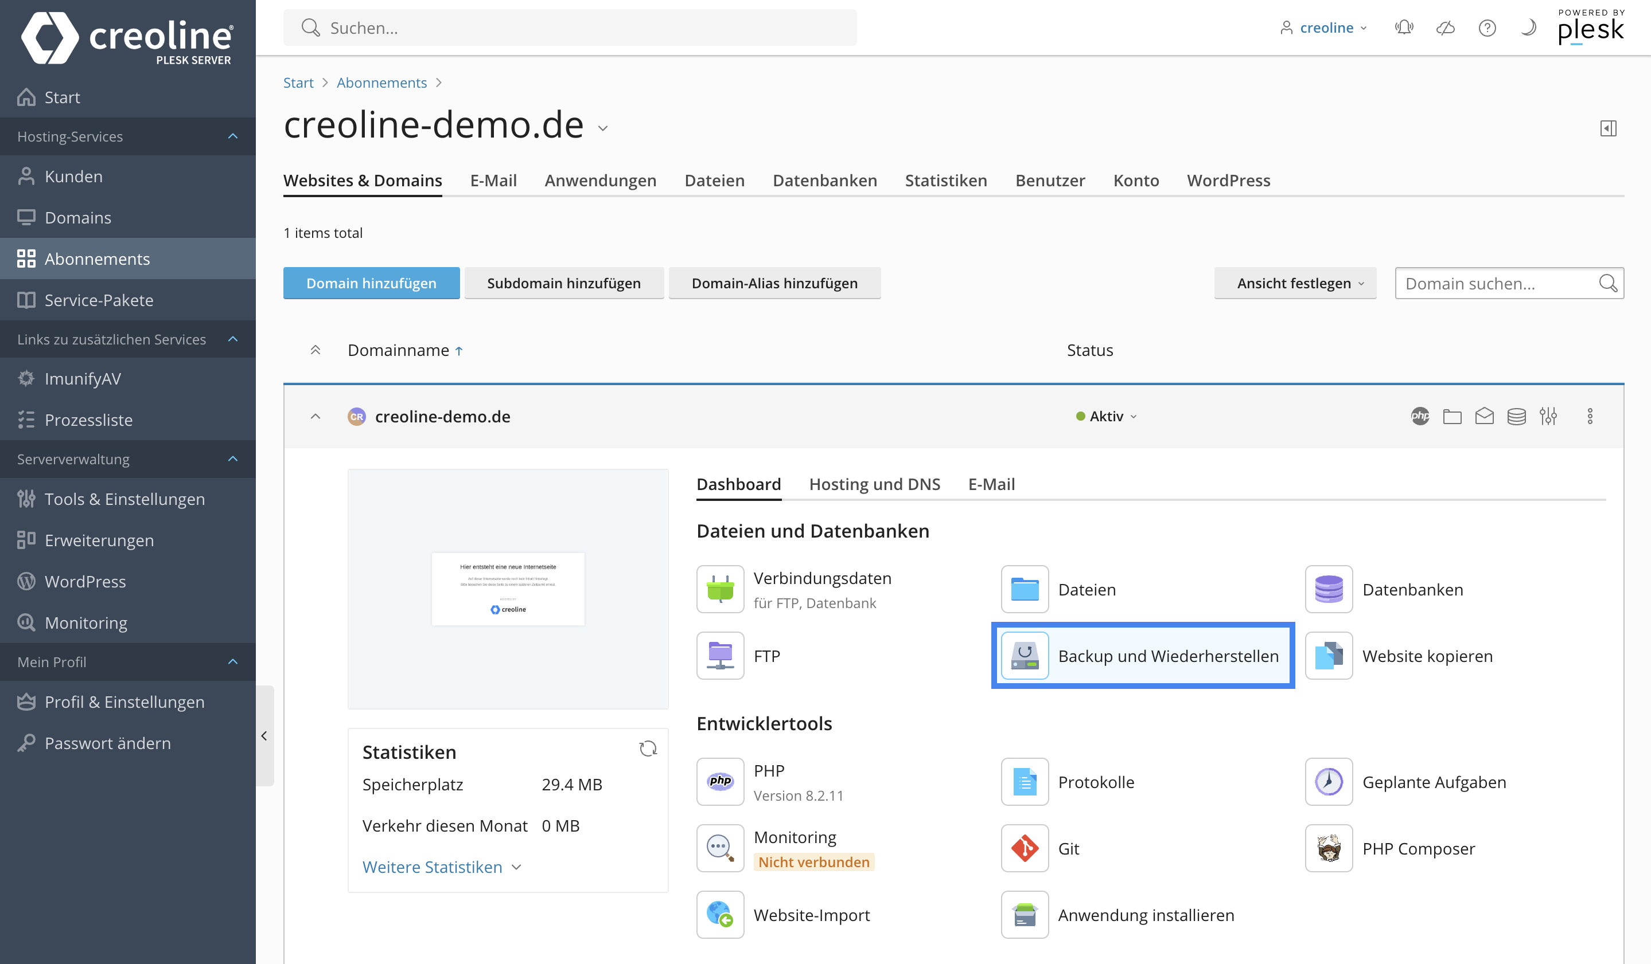This screenshot has width=1651, height=964.
Task: Open the mail envelope icon in domain row
Action: click(x=1484, y=416)
